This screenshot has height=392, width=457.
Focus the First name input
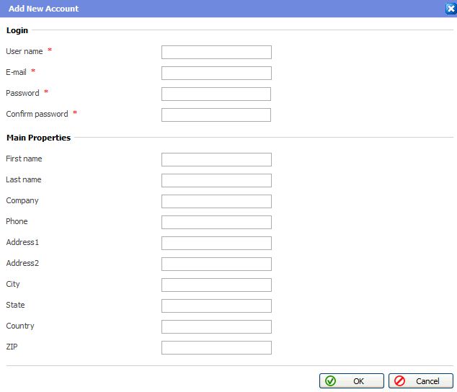click(x=216, y=159)
